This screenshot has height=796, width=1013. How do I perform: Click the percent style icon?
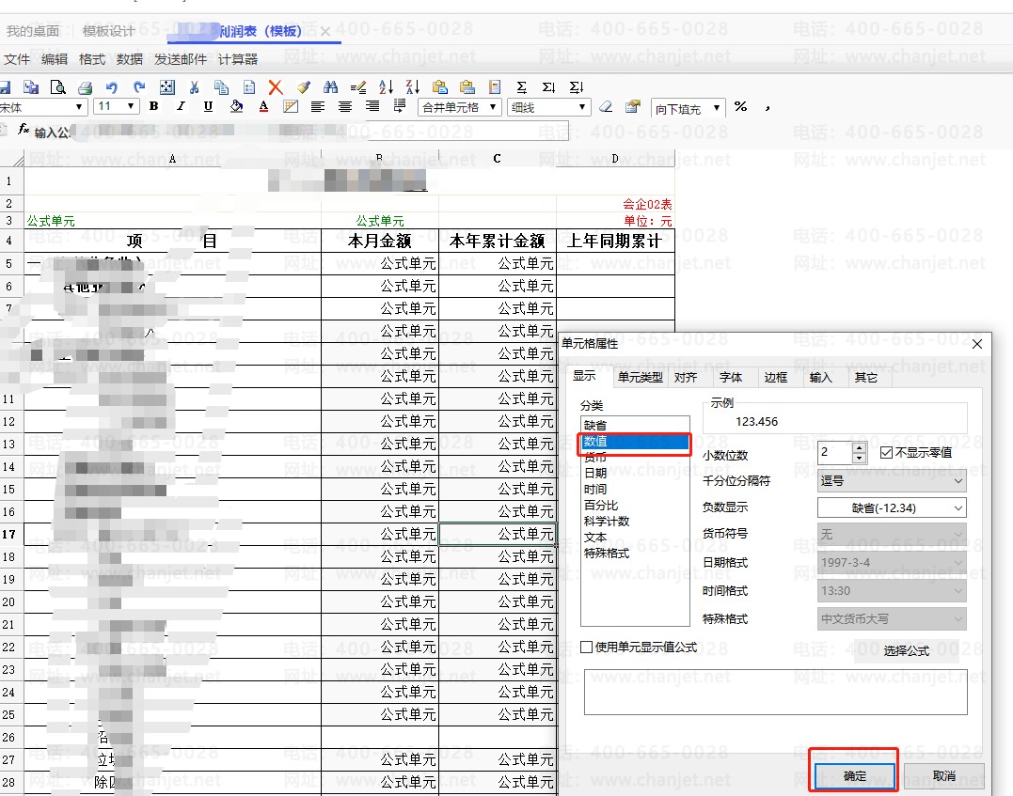click(740, 107)
